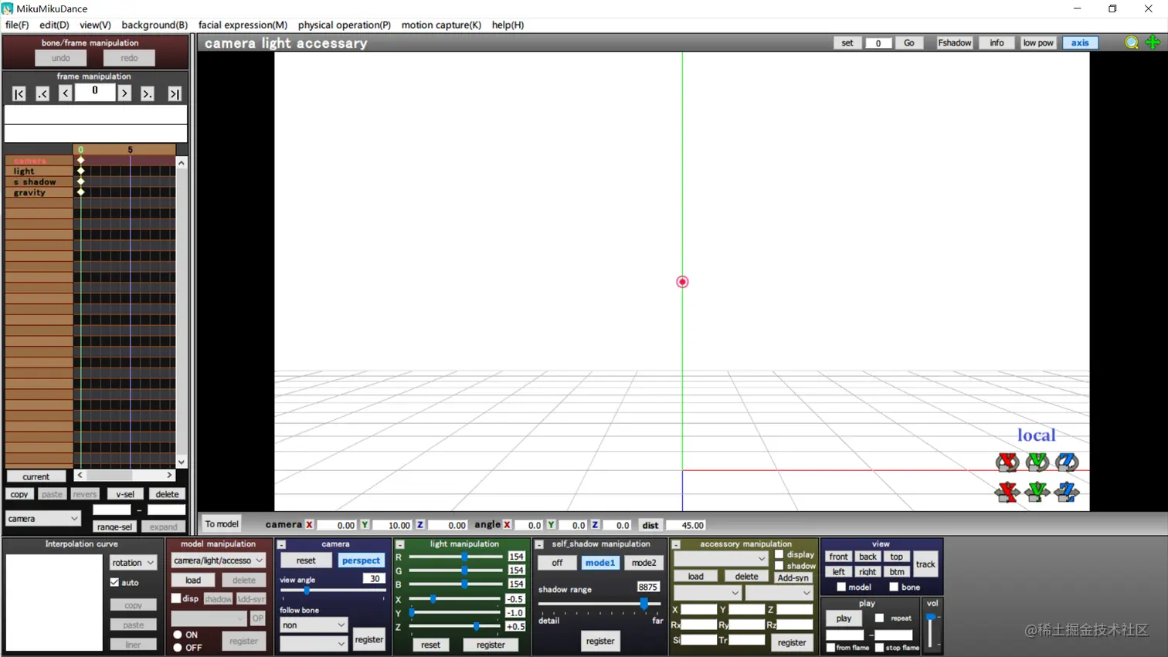1168x657 pixels.
Task: Click the Fshadow button
Action: (x=955, y=42)
